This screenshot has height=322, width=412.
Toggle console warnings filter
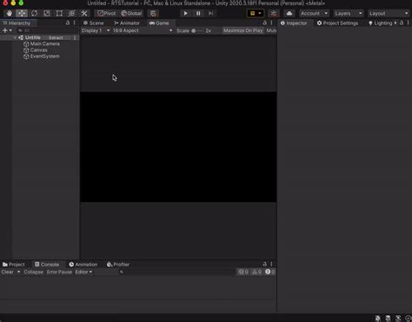(256, 272)
